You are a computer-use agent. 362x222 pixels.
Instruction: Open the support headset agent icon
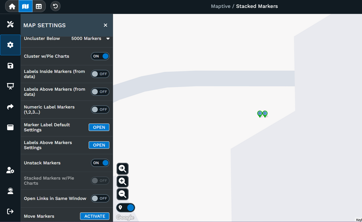point(10,191)
